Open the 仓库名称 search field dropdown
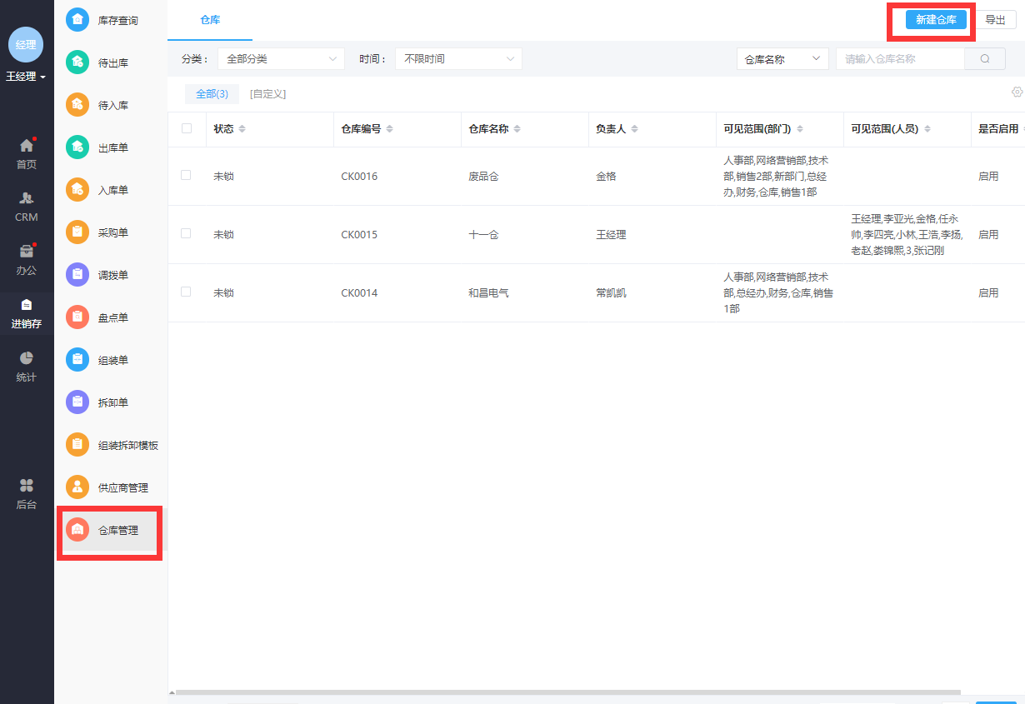The image size is (1025, 704). pos(782,58)
